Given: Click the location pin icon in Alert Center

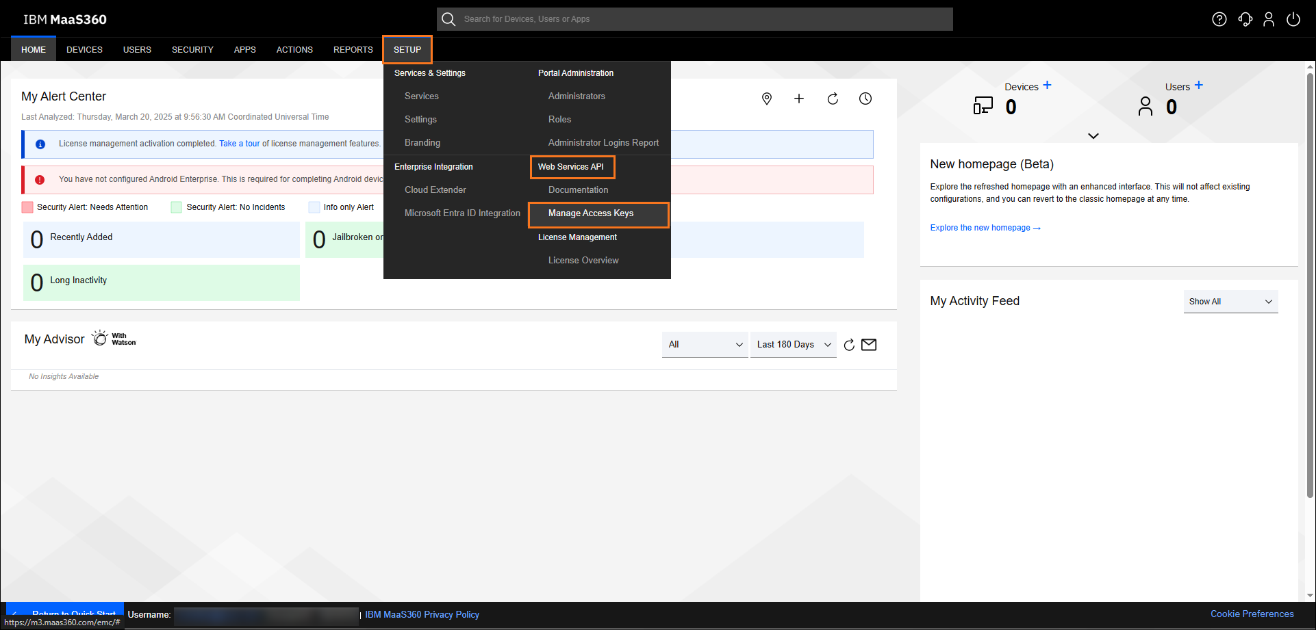Looking at the screenshot, I should [x=767, y=99].
